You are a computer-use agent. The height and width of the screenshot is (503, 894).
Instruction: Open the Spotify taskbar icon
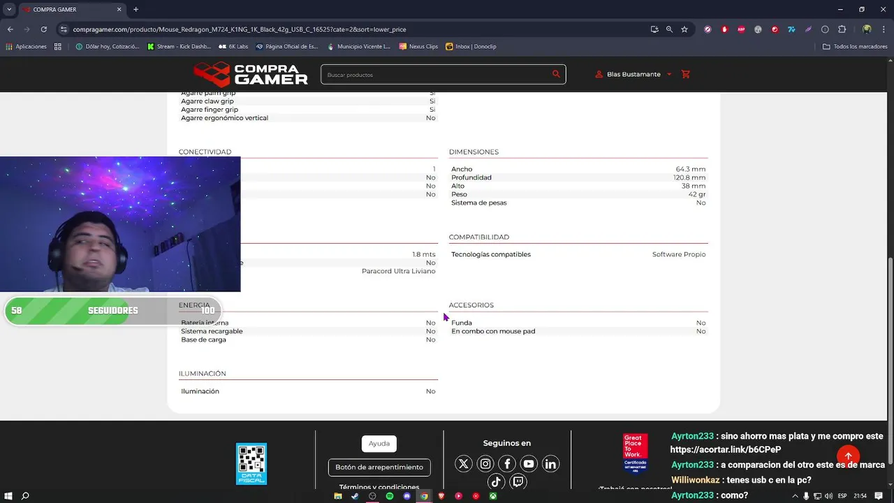(x=390, y=496)
